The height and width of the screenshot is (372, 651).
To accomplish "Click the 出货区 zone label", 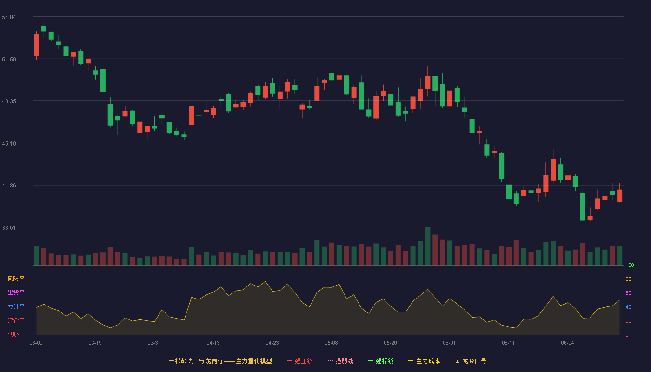I will click(x=16, y=293).
